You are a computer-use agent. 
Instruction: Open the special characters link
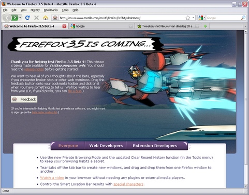[x=128, y=184]
